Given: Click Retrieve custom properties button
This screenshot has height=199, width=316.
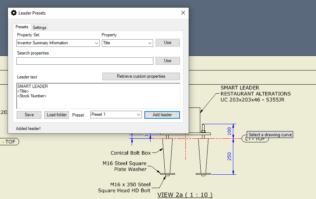Looking at the screenshot, I should click(x=141, y=76).
